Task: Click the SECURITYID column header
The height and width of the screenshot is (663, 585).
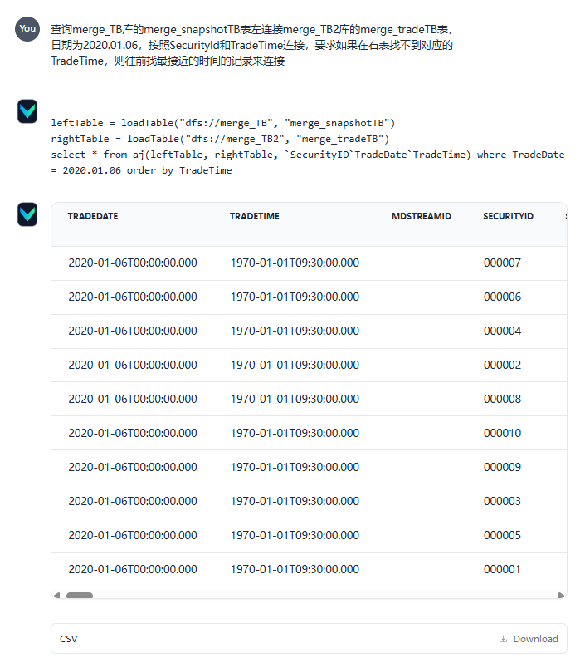Action: 508,216
